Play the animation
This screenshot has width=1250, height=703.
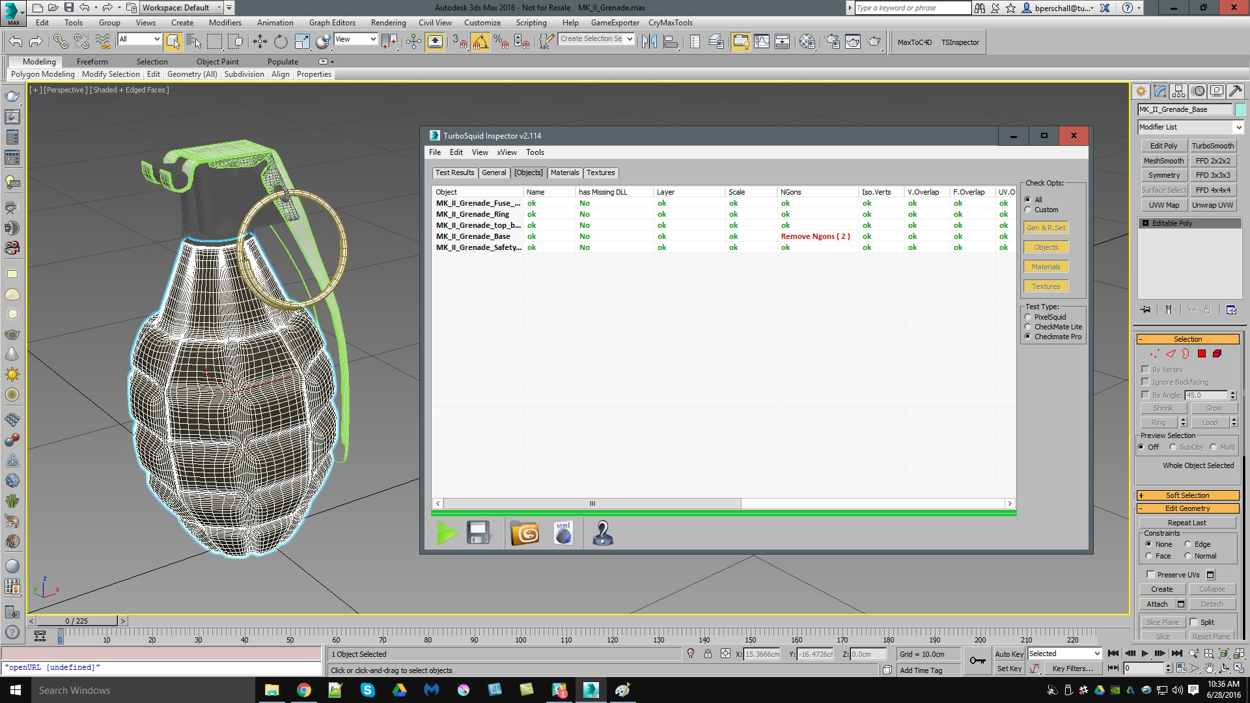coord(1145,654)
